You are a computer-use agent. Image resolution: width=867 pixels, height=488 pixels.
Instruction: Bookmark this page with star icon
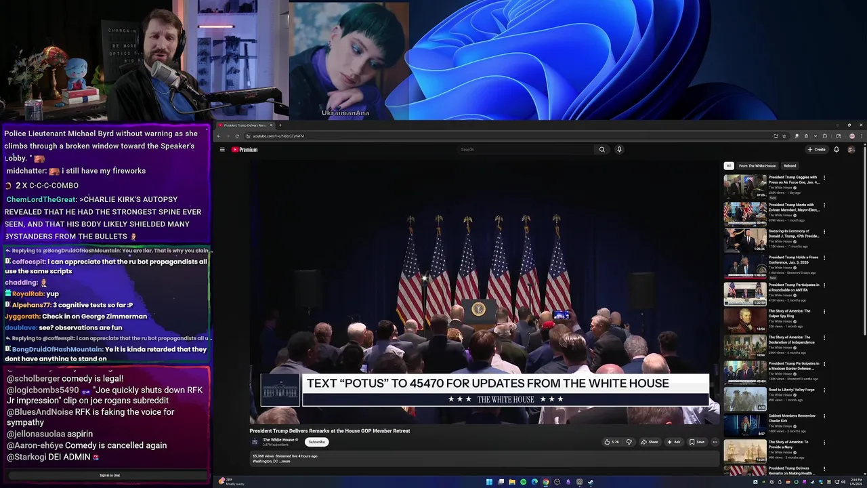click(784, 136)
